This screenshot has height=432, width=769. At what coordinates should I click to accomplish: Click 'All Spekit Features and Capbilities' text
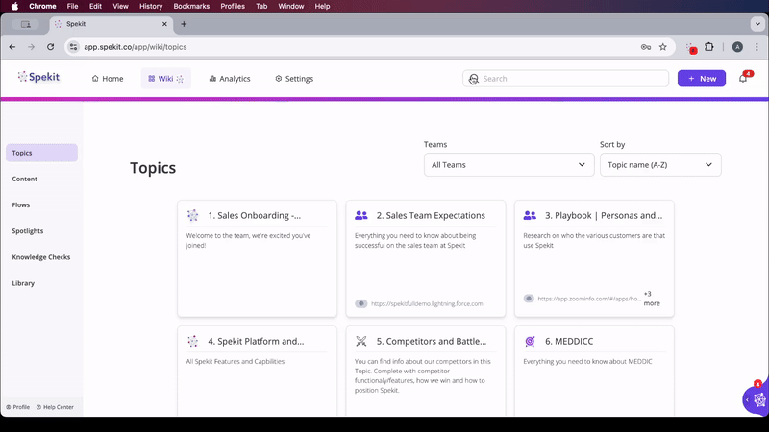click(235, 362)
